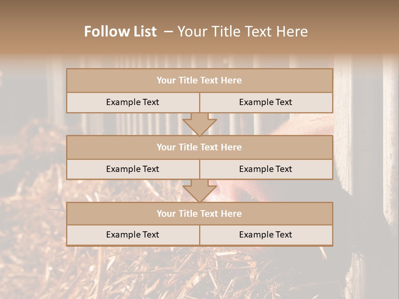
Task: Select the bottom block's title bar
Action: (199, 213)
